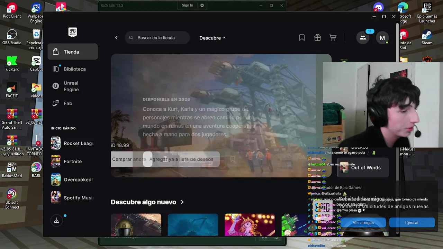Viewport: 443px width, 249px height.
Task: Open KickTalk settings gear icon
Action: pyautogui.click(x=202, y=5)
